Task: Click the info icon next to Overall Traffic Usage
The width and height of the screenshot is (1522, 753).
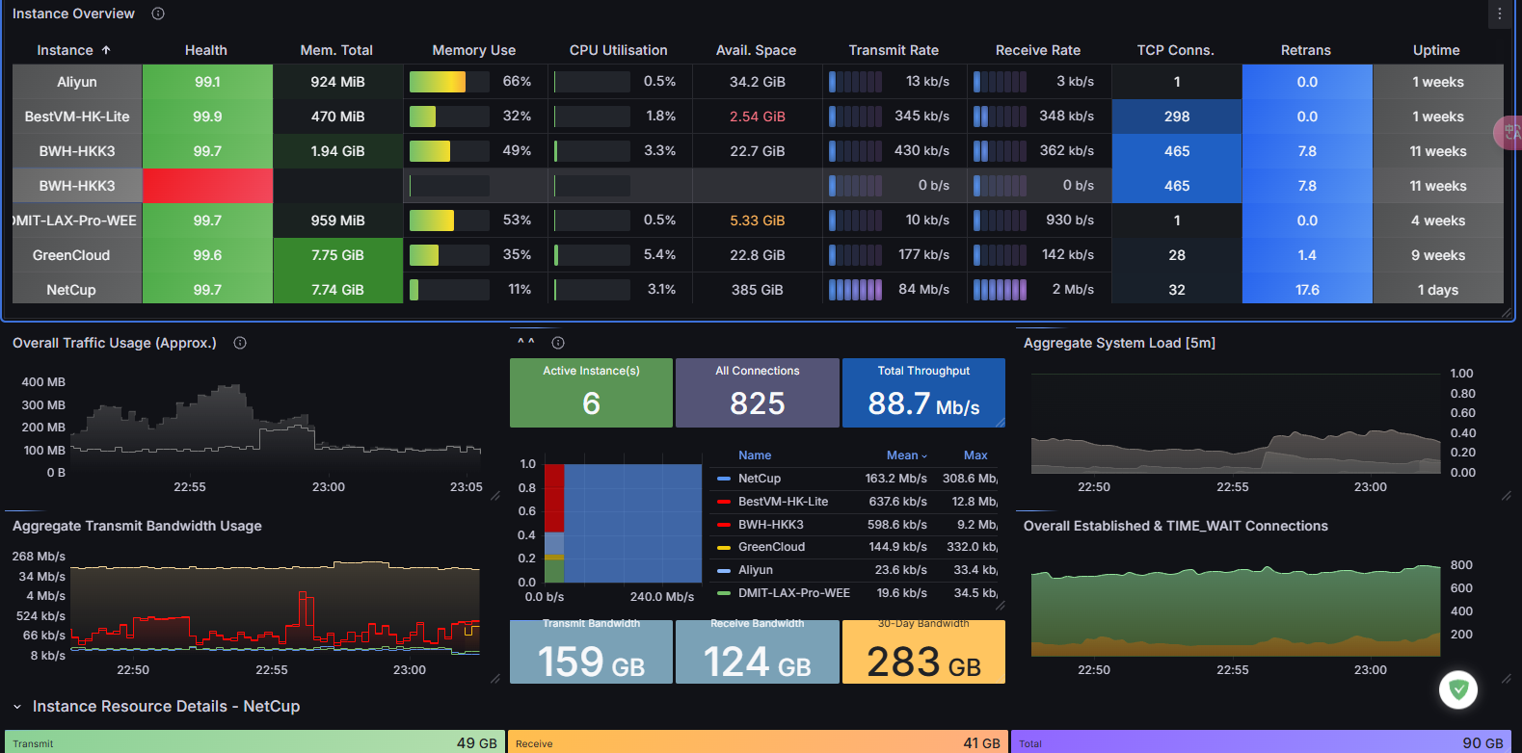Action: point(240,343)
